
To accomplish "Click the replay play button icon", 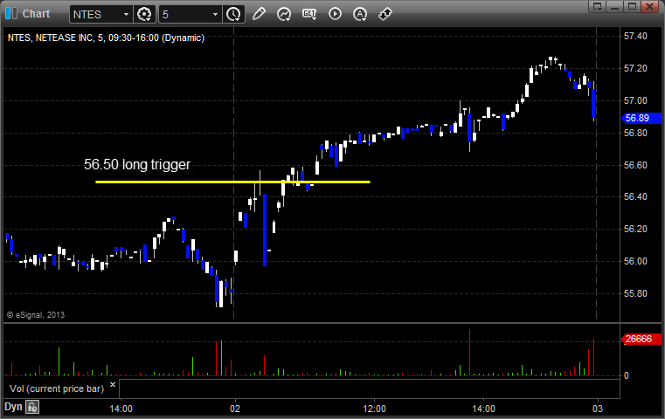I will [335, 14].
